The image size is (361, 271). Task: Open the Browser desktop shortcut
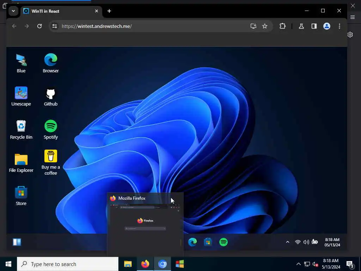(x=51, y=64)
